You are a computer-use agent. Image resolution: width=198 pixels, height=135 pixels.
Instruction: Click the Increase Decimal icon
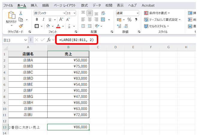[x=119, y=26]
